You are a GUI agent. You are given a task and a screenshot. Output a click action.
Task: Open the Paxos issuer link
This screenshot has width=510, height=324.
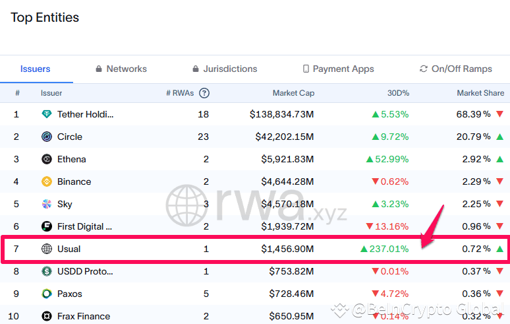70,294
